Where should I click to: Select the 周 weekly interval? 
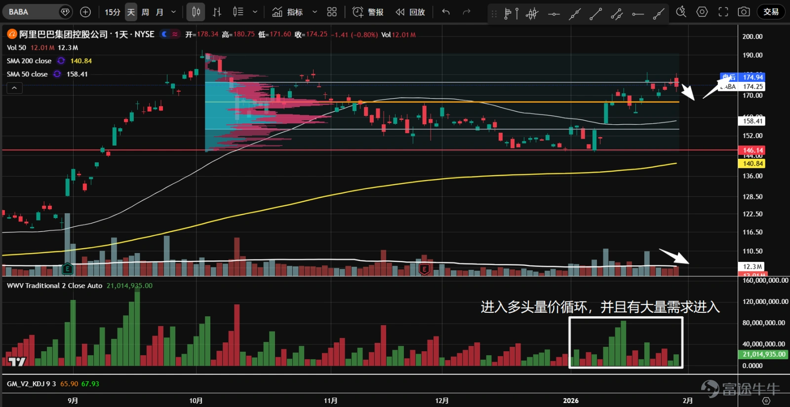click(145, 12)
